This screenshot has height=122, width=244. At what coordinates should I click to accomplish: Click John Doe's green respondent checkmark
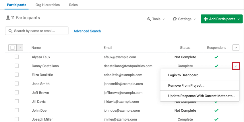coord(216,111)
